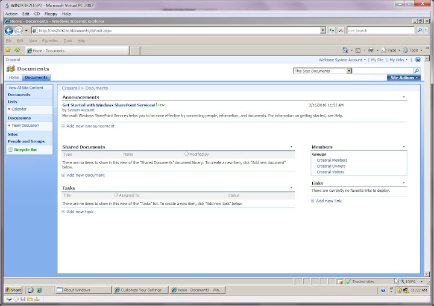Click the Internet Explorer quick launch icon

coord(39,290)
